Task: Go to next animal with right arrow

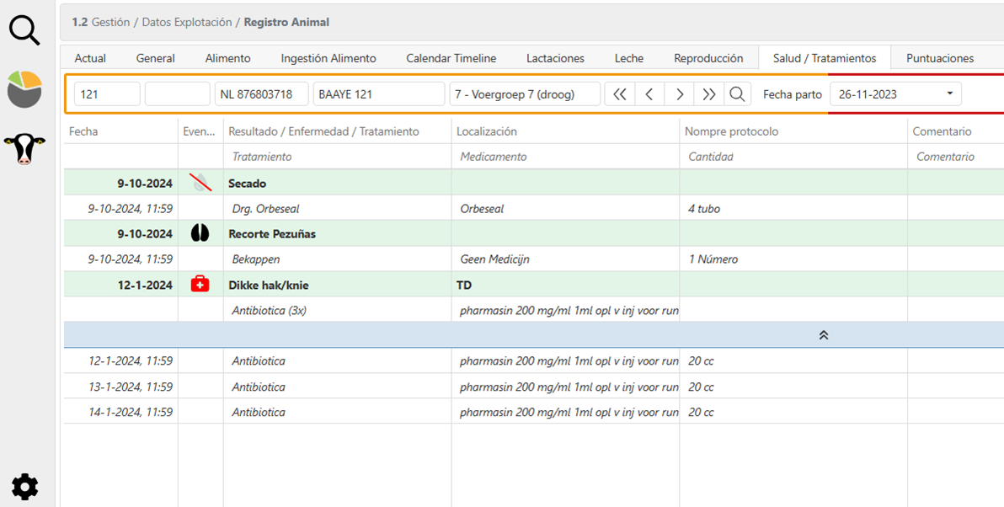Action: [x=679, y=94]
